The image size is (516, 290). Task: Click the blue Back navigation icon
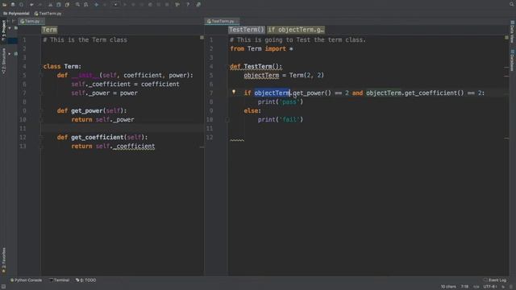[x=97, y=5]
